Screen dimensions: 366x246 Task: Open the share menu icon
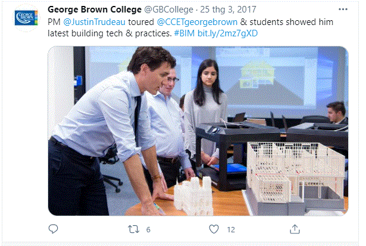[295, 229]
